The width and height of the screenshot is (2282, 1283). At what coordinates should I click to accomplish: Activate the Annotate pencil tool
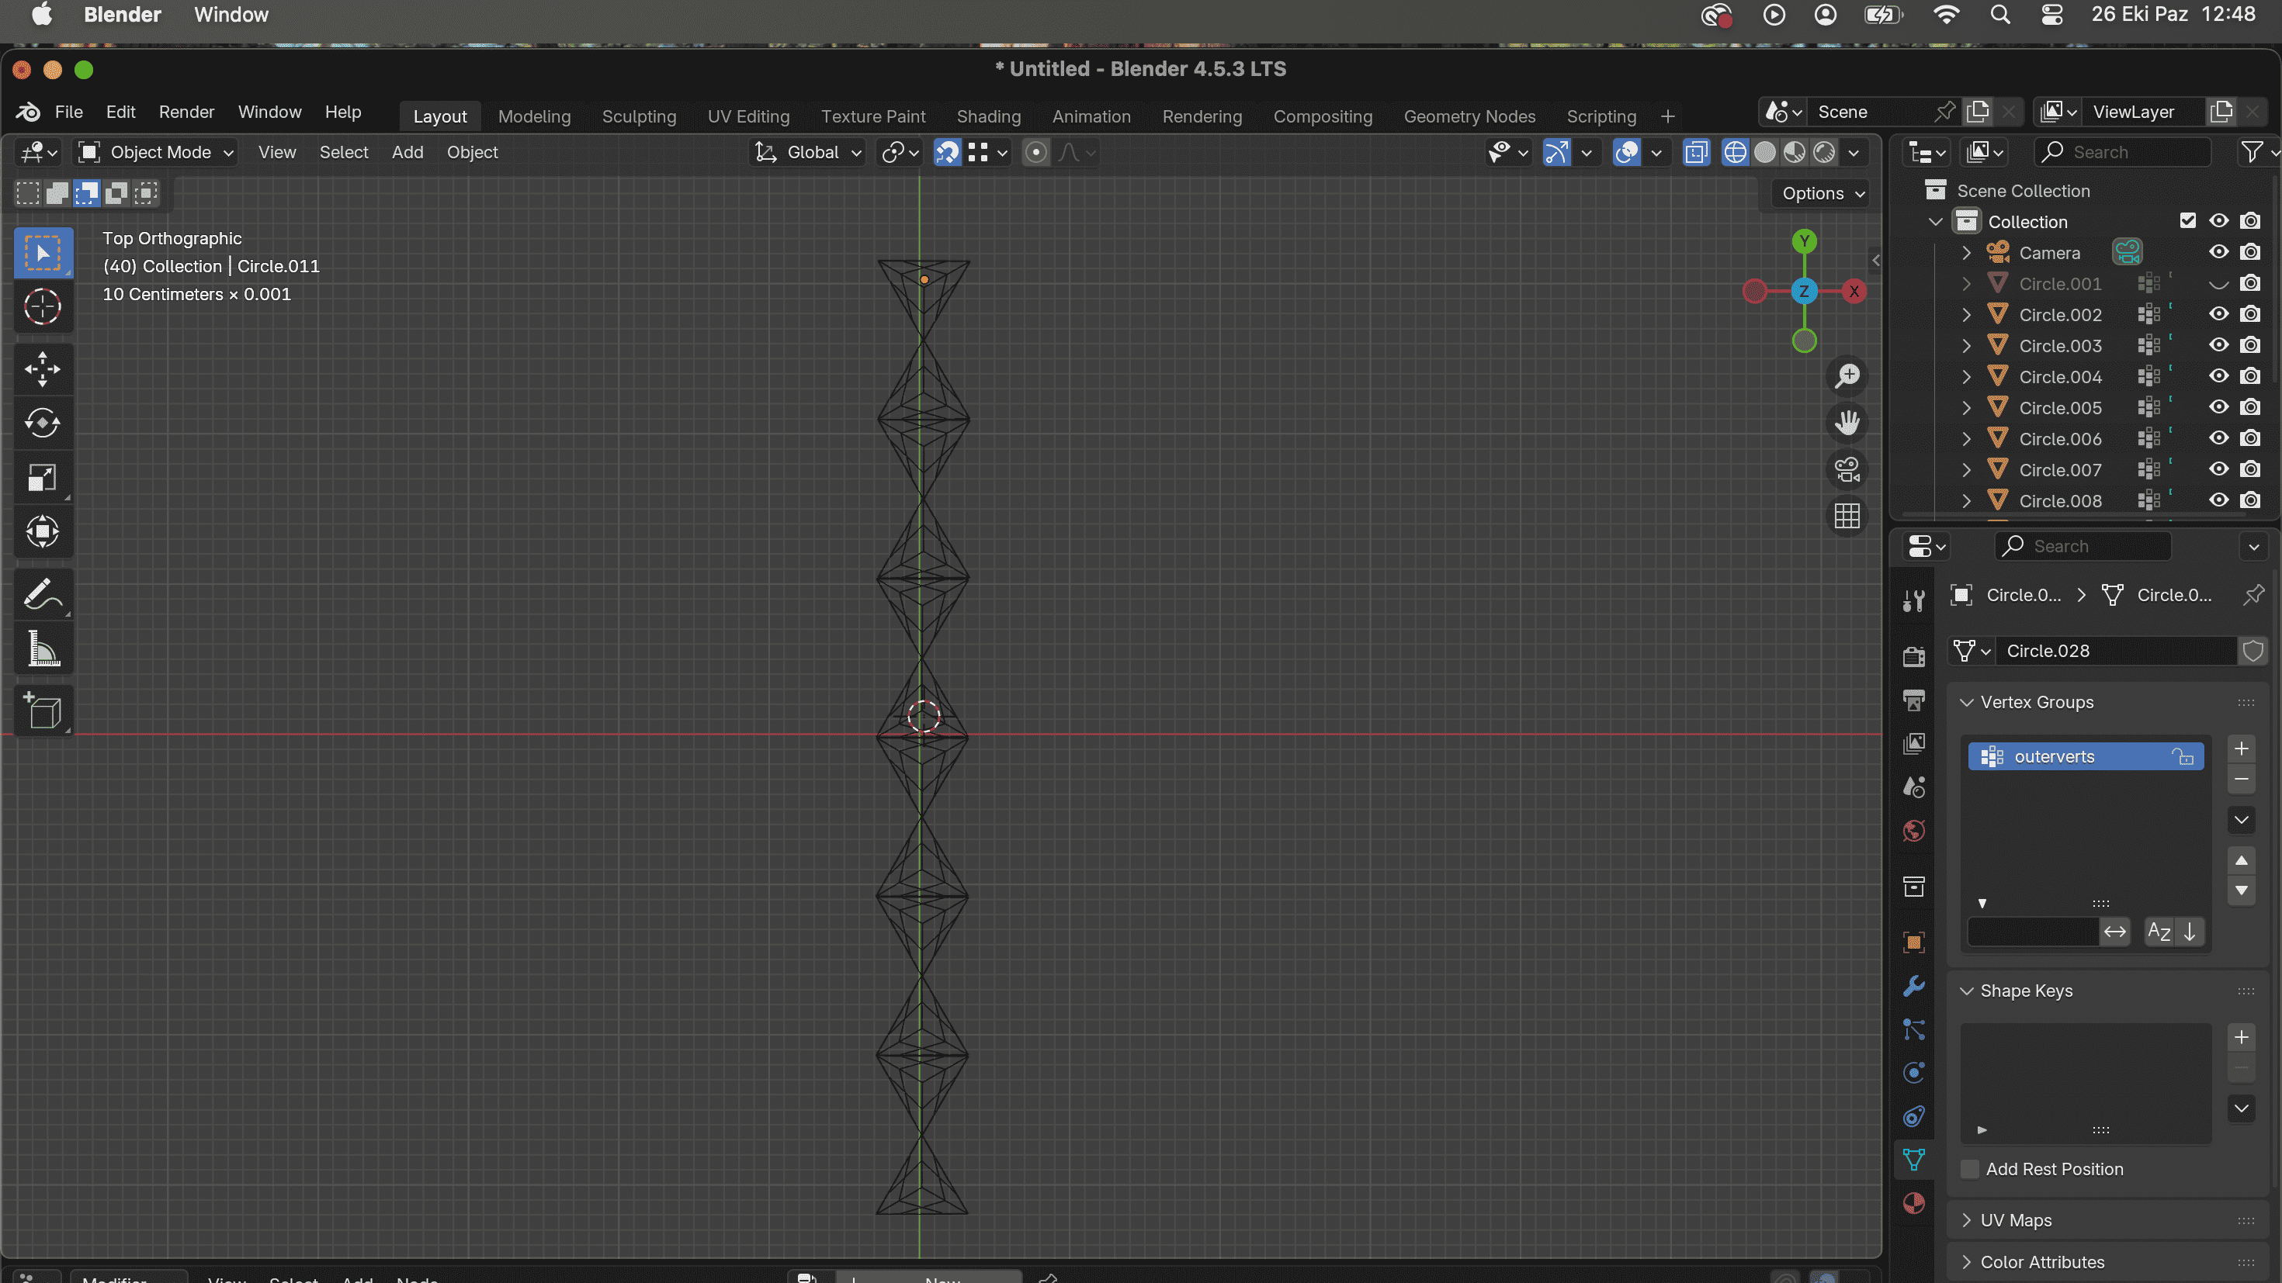click(x=43, y=594)
